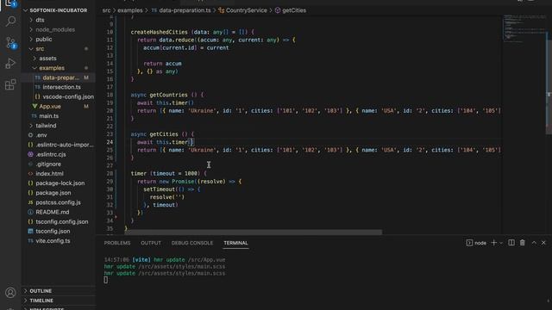
Task: Click the code minimap overview
Action: [524, 28]
